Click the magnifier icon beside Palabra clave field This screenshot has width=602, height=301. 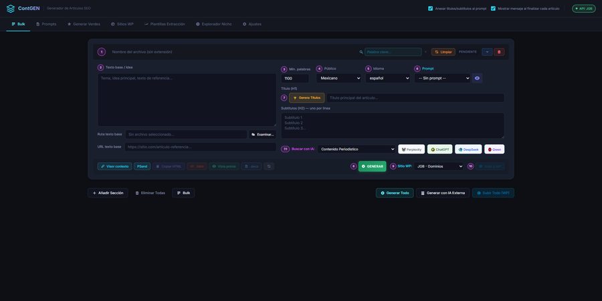(x=361, y=51)
